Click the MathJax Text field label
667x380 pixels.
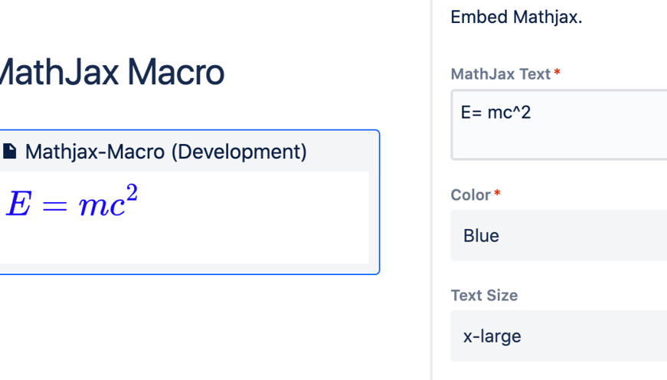point(500,74)
